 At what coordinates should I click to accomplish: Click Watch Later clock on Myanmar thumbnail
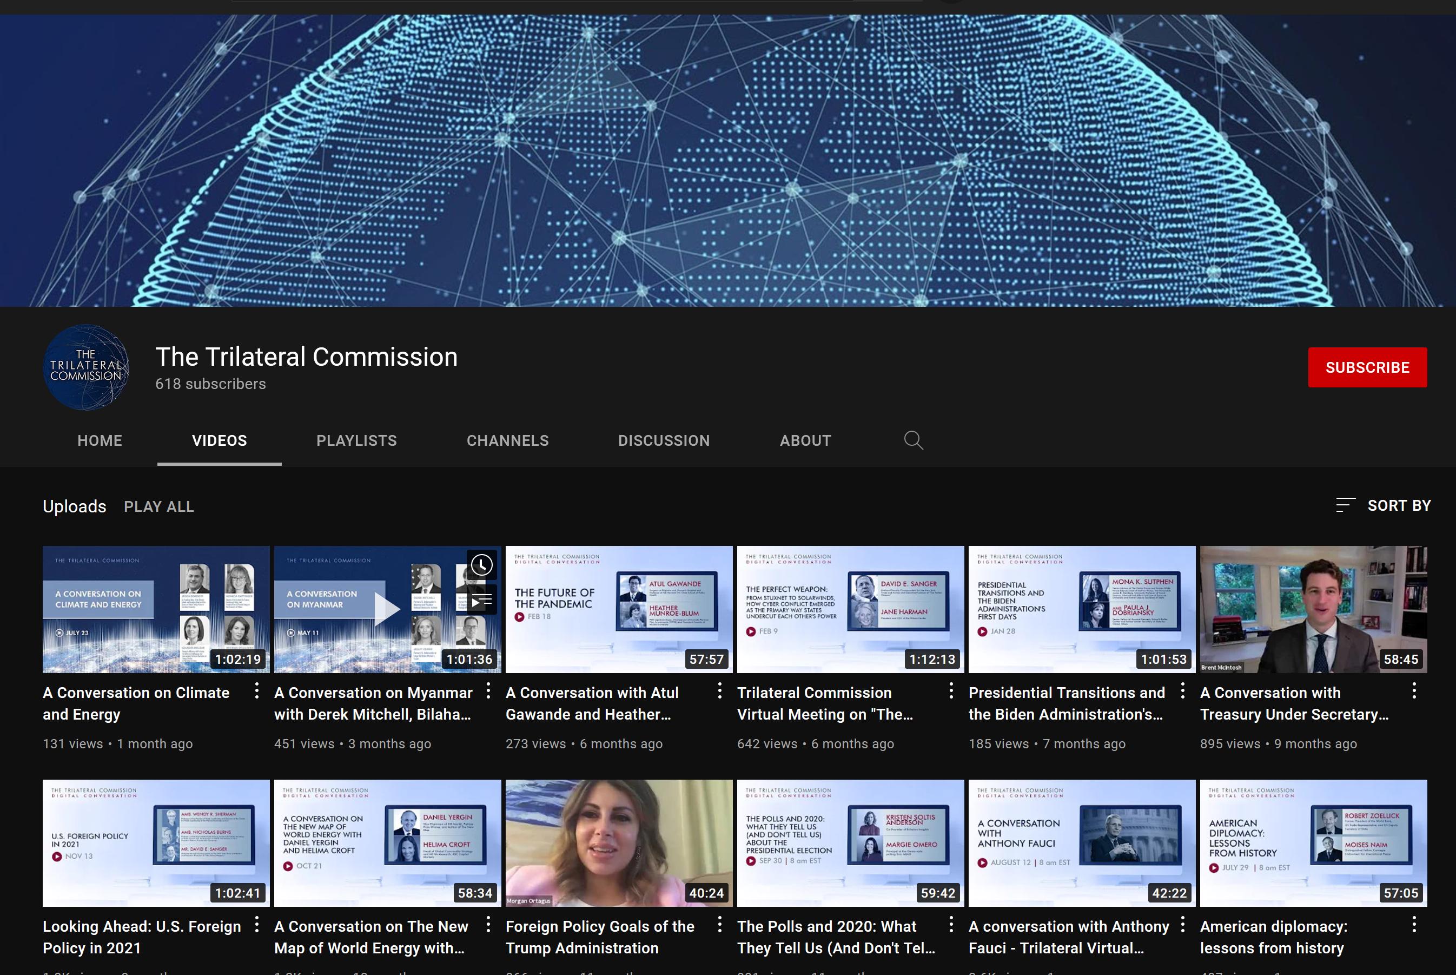[x=481, y=565]
